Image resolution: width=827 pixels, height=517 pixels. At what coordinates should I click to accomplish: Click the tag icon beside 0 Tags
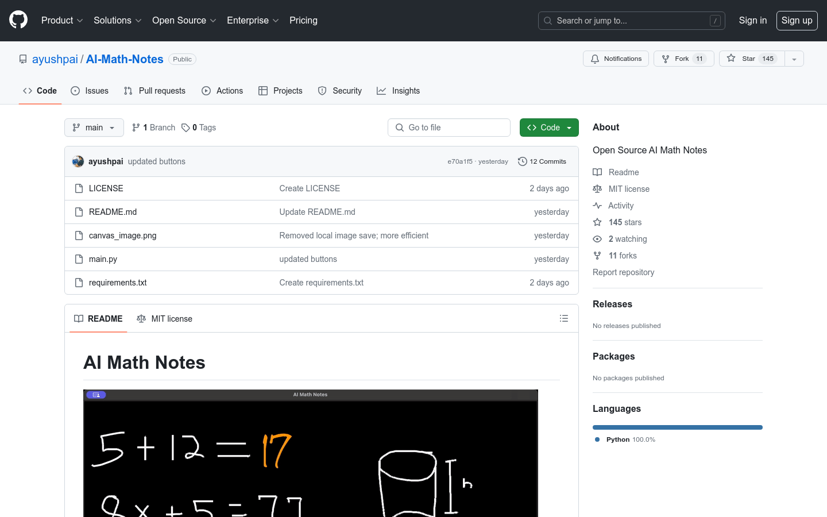pyautogui.click(x=186, y=128)
